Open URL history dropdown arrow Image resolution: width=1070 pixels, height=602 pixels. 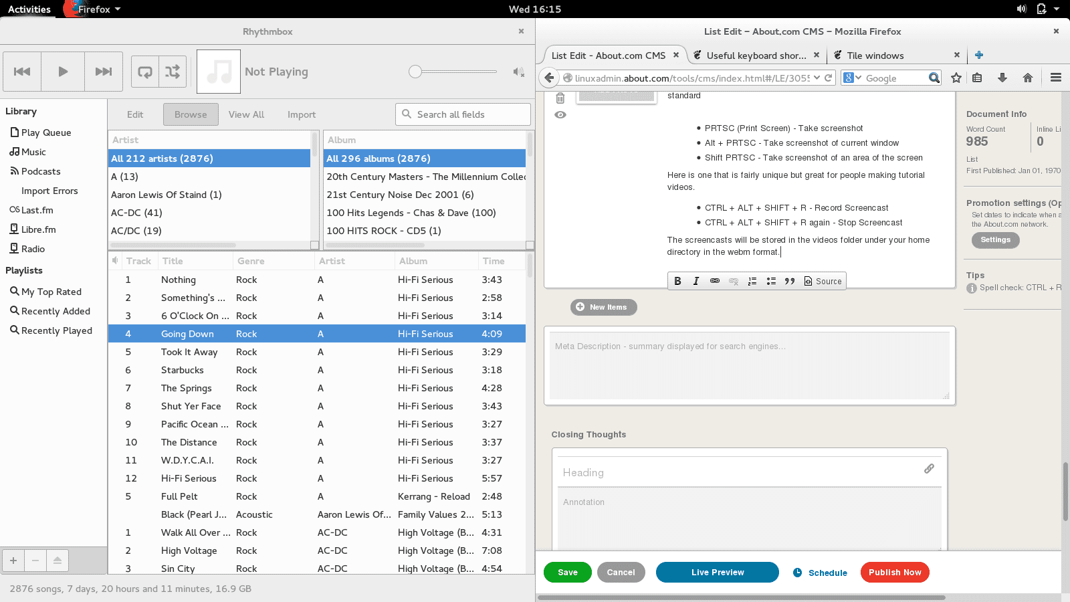[817, 78]
